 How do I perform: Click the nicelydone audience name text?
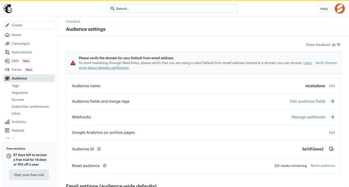[x=315, y=86]
